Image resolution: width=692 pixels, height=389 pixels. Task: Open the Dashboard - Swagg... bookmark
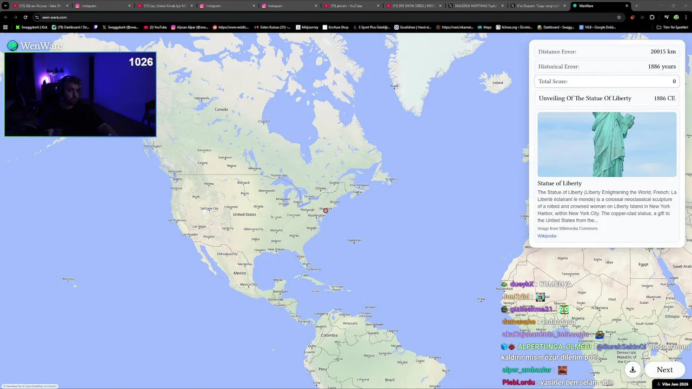pyautogui.click(x=556, y=27)
